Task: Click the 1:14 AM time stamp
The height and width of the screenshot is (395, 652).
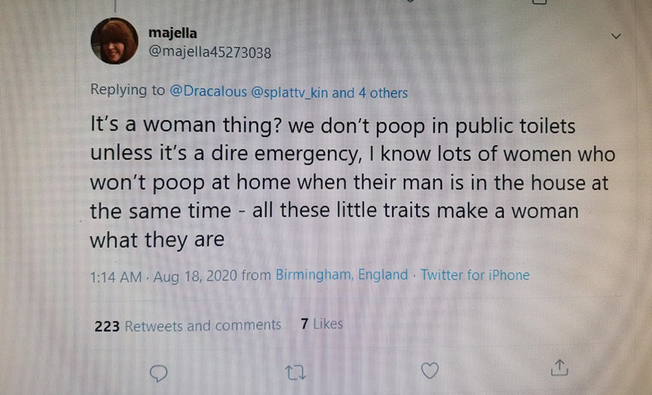Action: point(115,276)
